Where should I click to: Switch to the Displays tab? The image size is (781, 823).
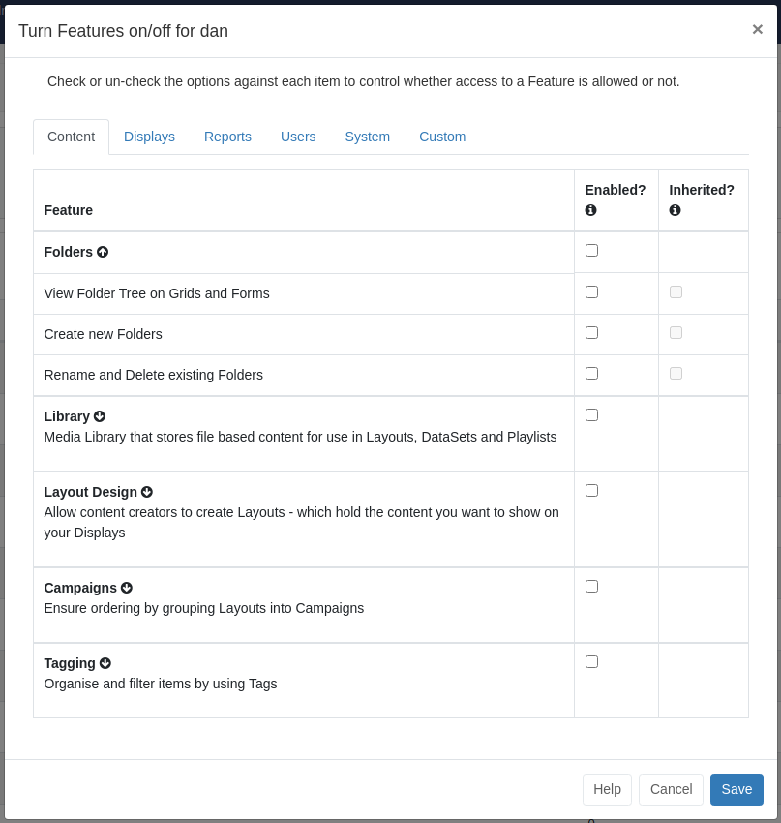click(149, 137)
